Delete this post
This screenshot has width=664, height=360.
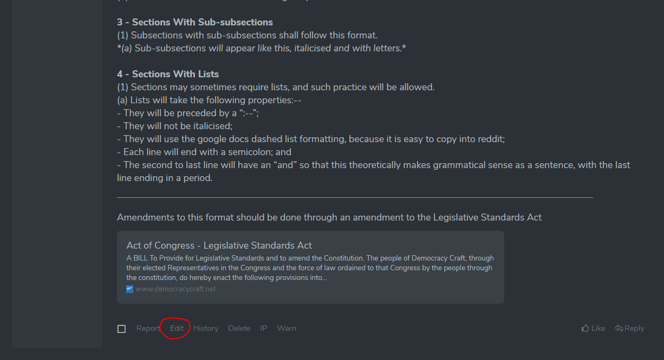pyautogui.click(x=239, y=328)
